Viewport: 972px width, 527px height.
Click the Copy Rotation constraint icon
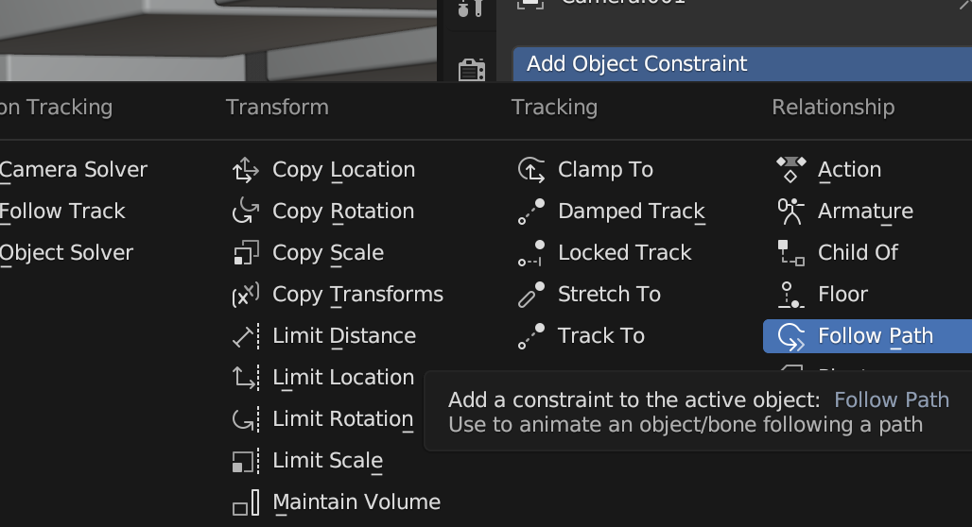246,212
